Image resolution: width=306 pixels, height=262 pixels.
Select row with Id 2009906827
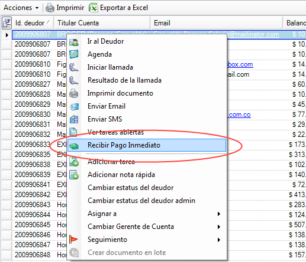click(33, 84)
